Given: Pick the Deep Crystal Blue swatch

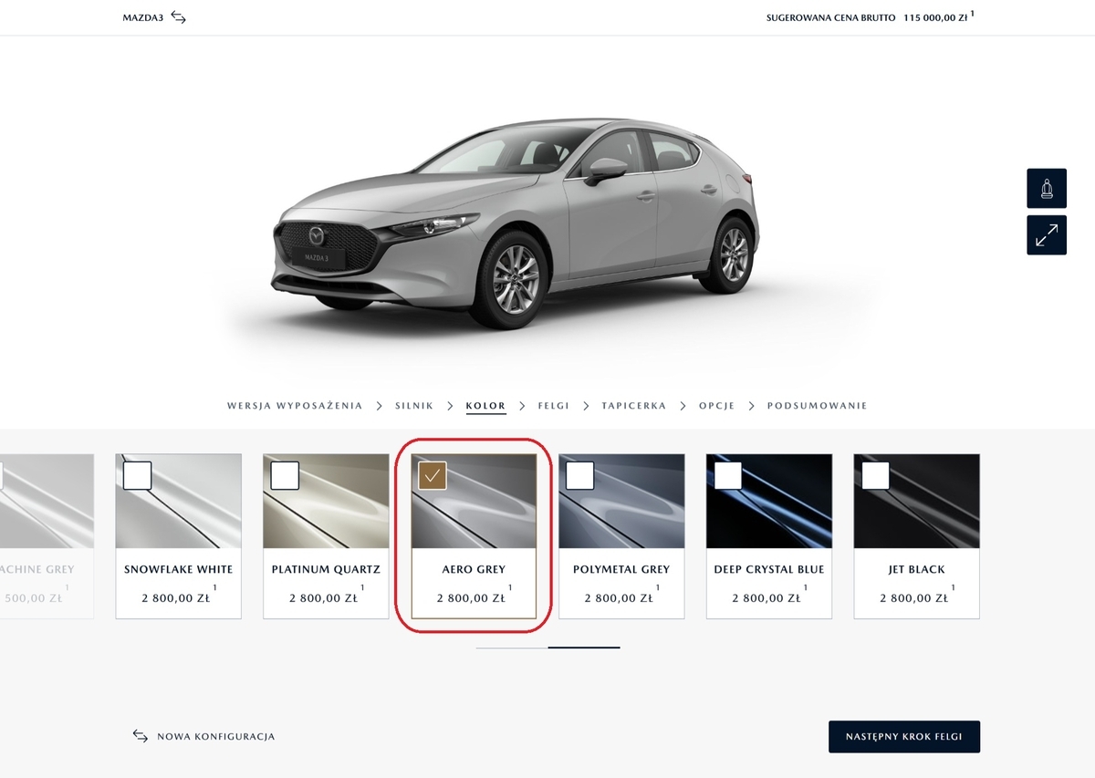Looking at the screenshot, I should 768,502.
